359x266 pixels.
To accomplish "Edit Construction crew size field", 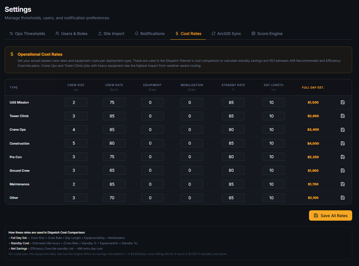I will coord(76,143).
